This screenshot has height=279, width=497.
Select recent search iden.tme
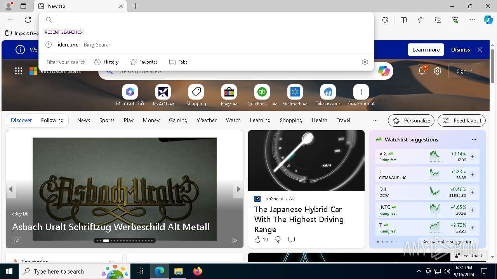coord(207,45)
